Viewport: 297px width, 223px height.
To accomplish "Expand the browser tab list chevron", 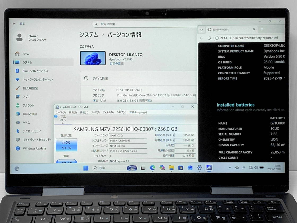I will click(202, 29).
